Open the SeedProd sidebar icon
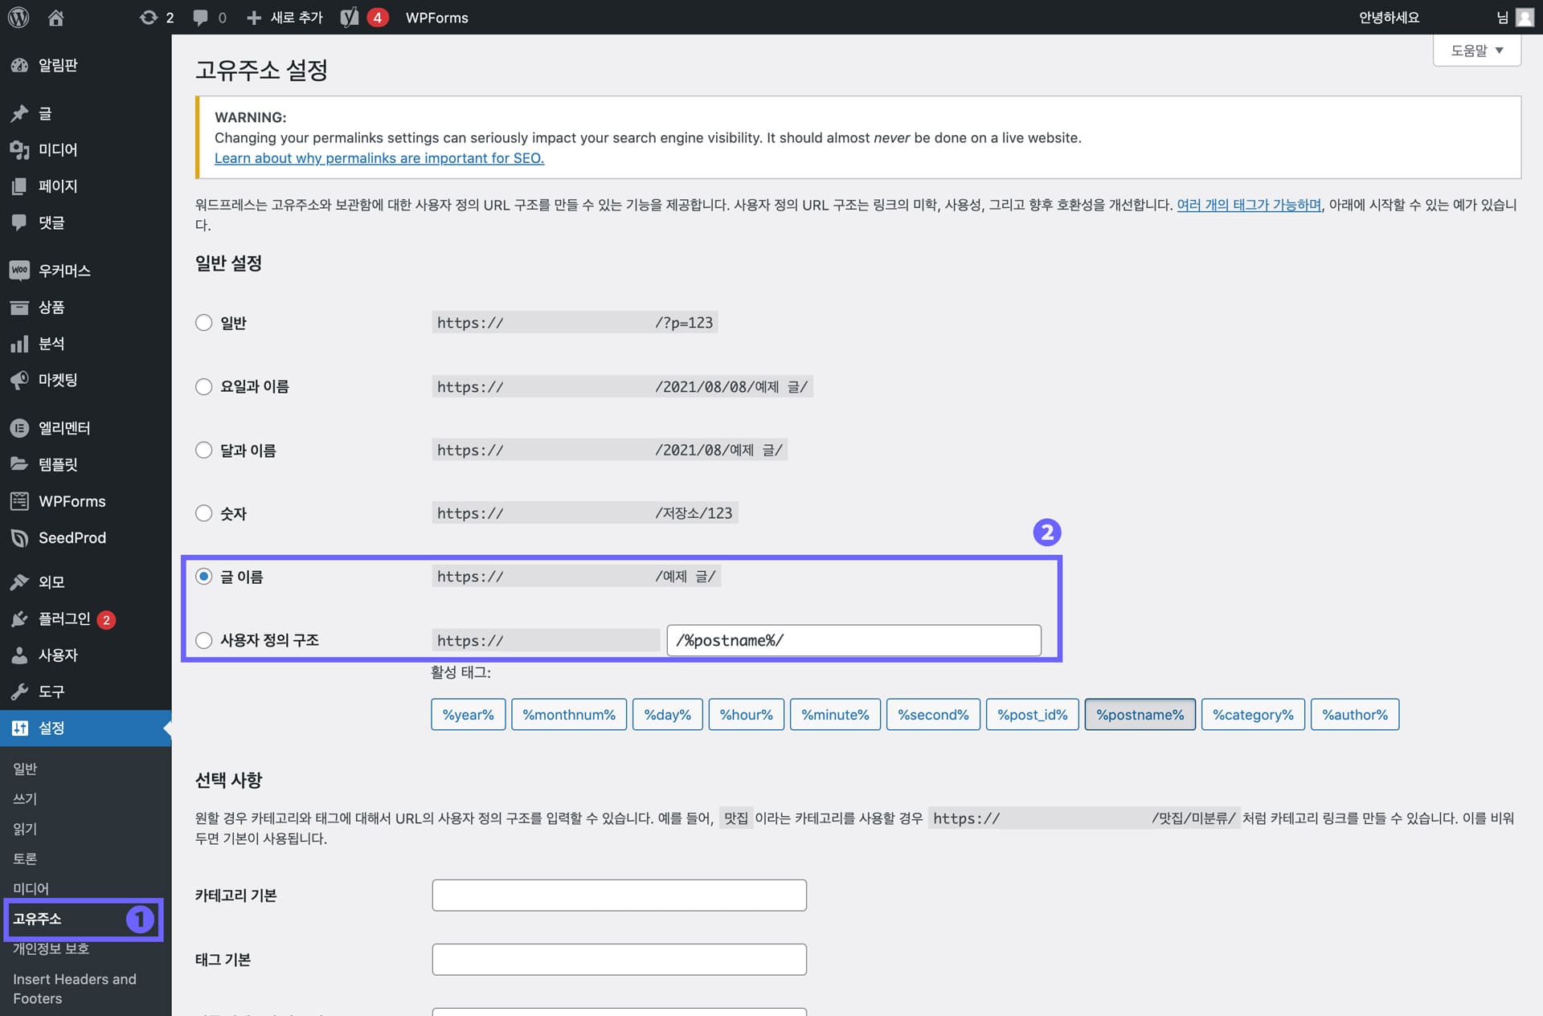 coord(19,537)
